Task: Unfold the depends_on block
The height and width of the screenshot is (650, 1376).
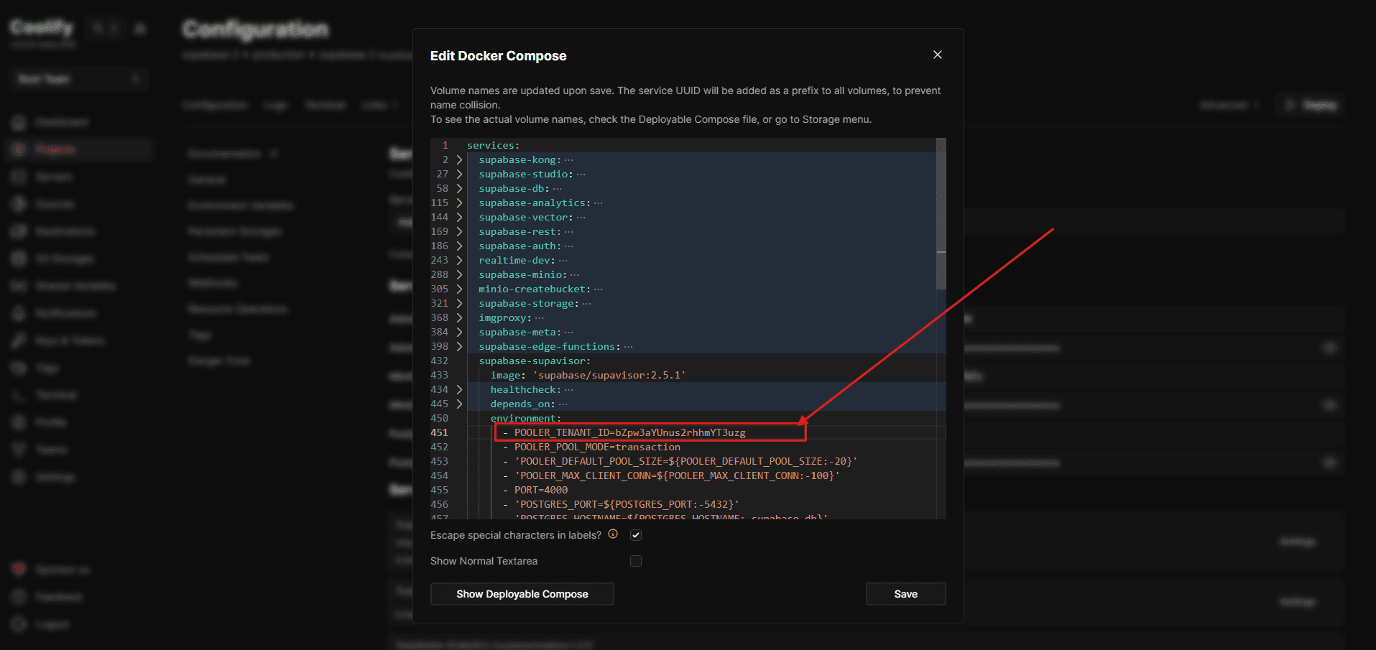Action: [459, 404]
